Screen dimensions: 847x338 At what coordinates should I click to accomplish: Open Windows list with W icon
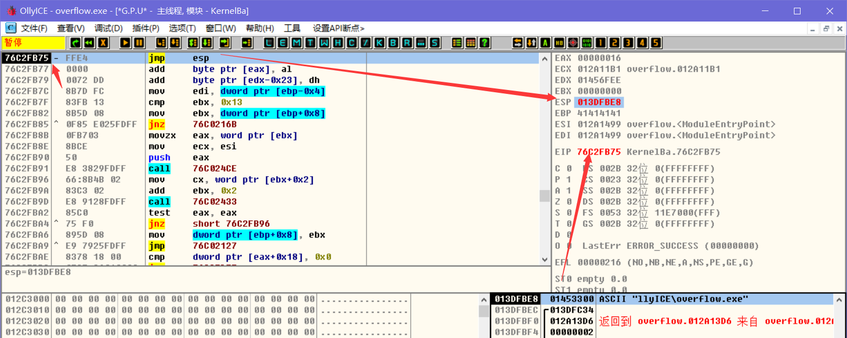point(324,43)
